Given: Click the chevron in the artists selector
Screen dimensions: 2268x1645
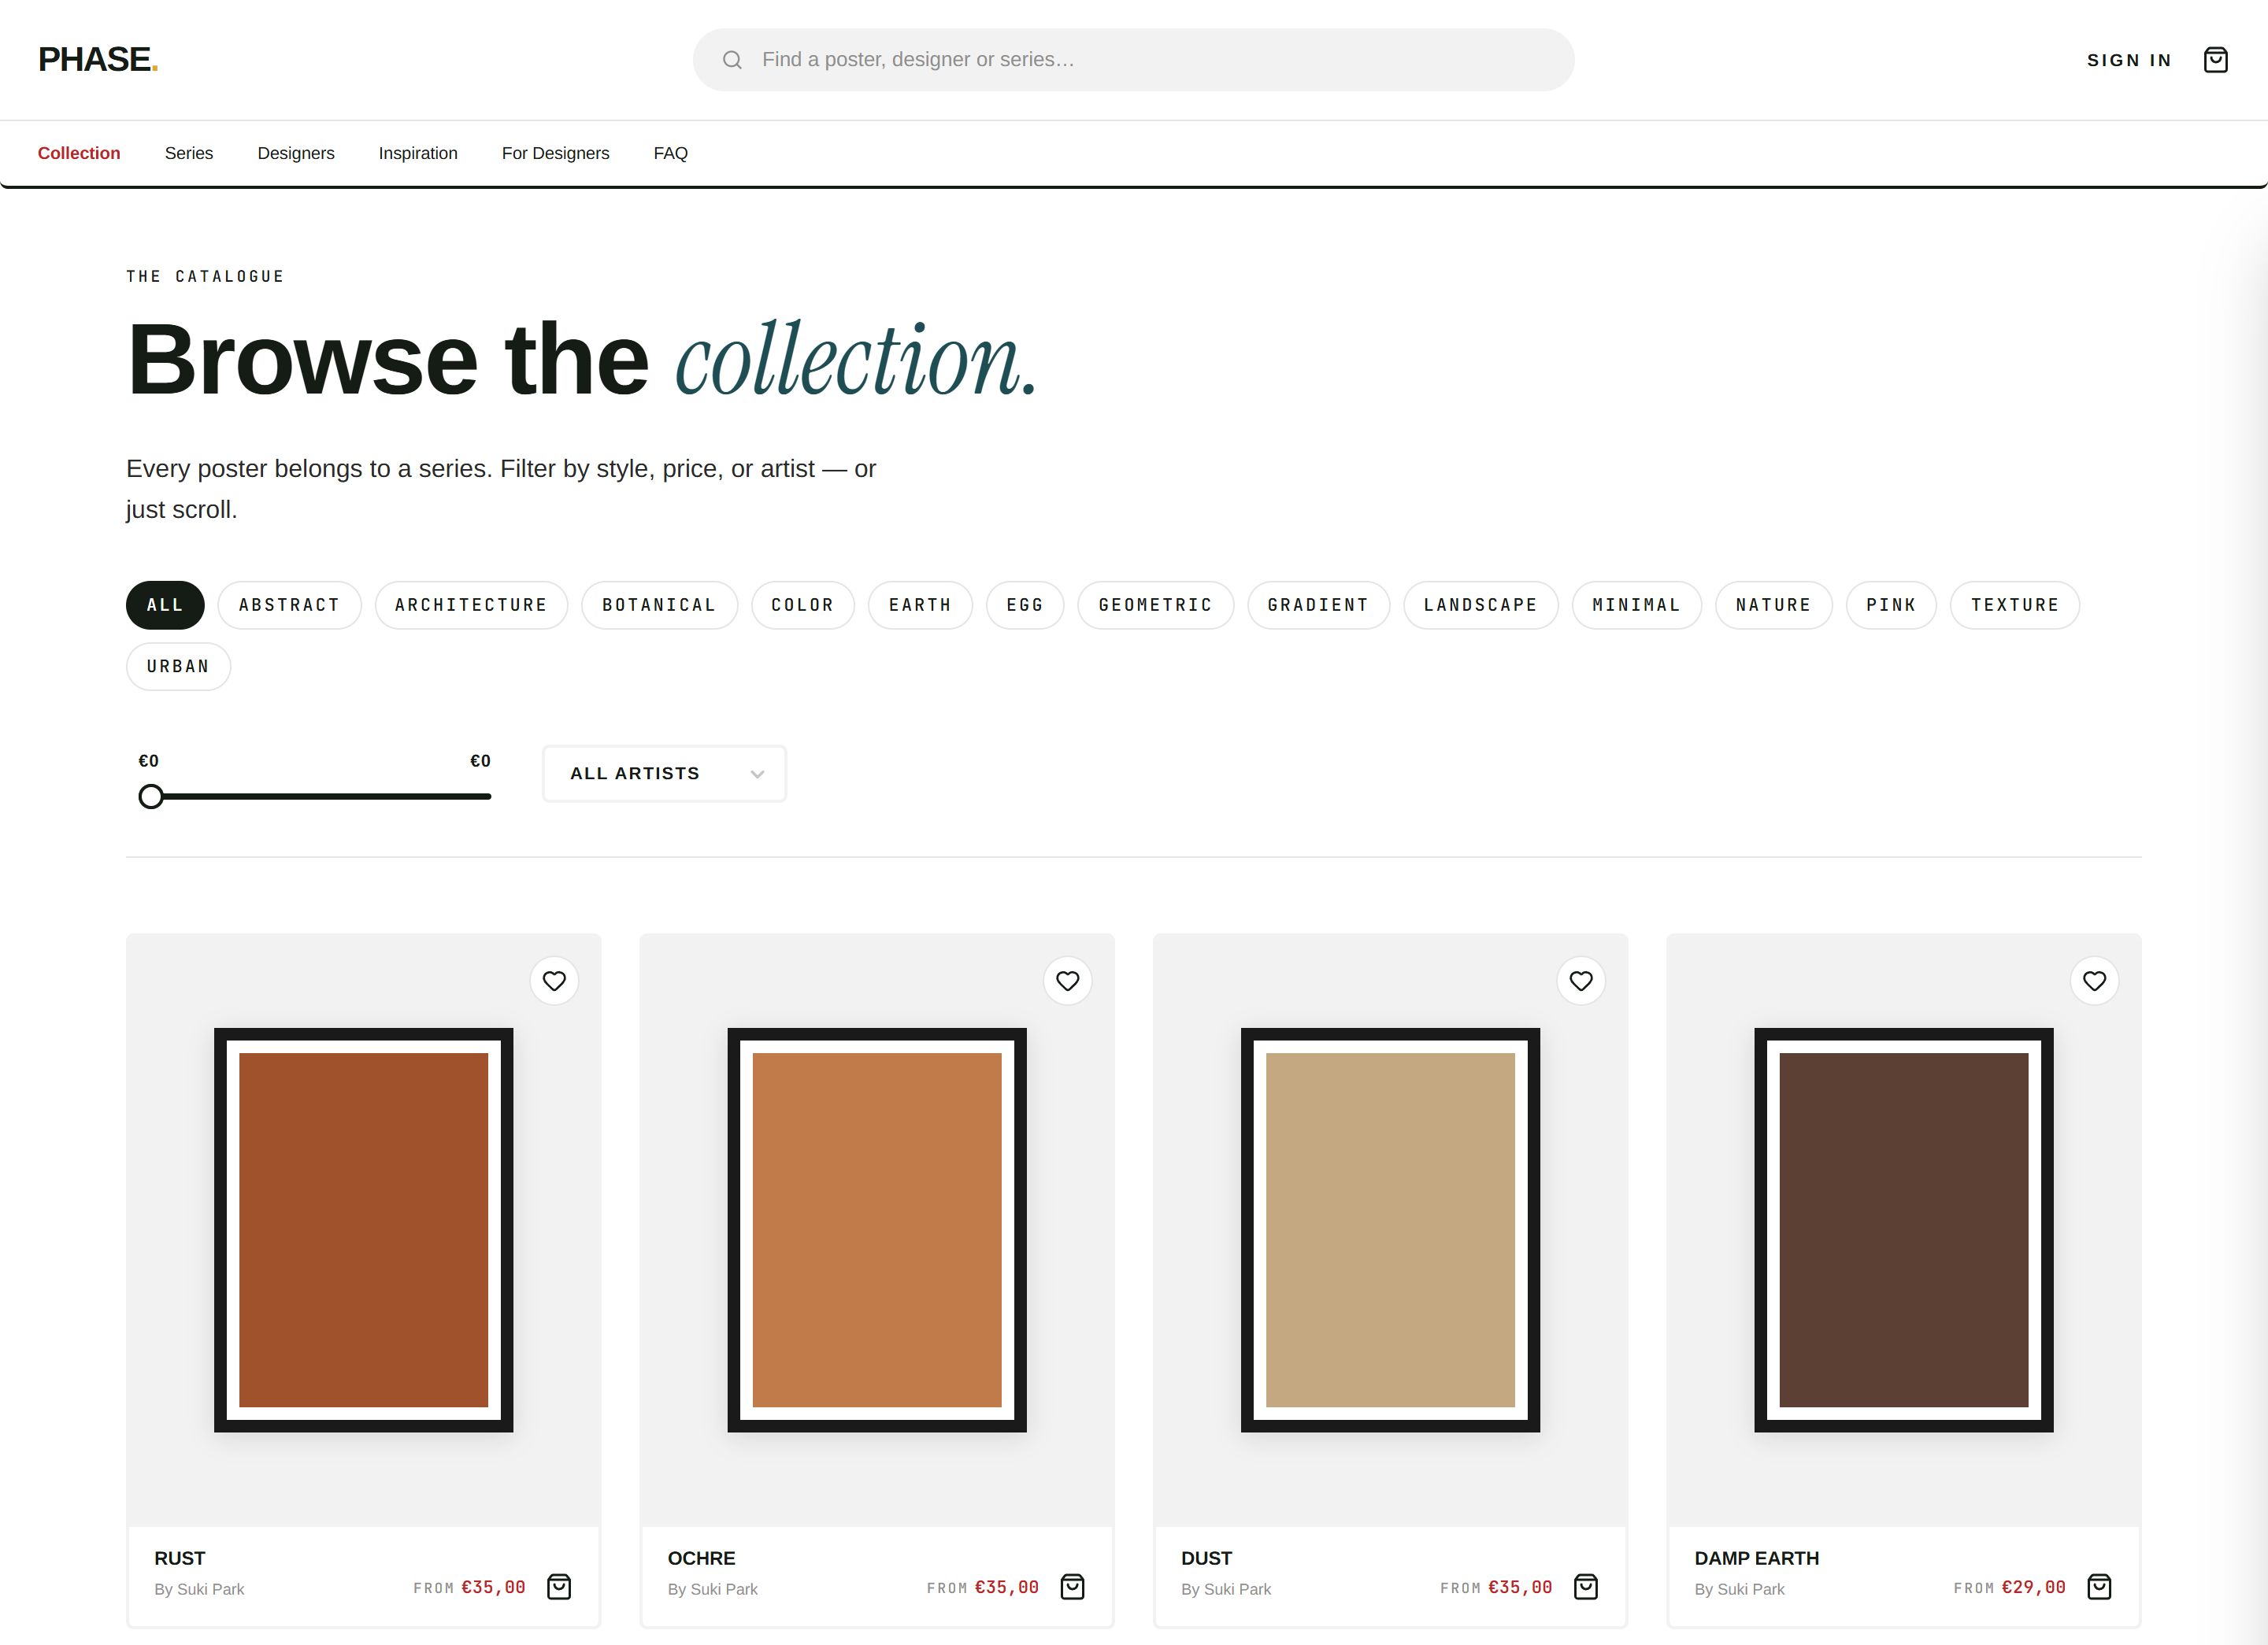Looking at the screenshot, I should [757, 774].
